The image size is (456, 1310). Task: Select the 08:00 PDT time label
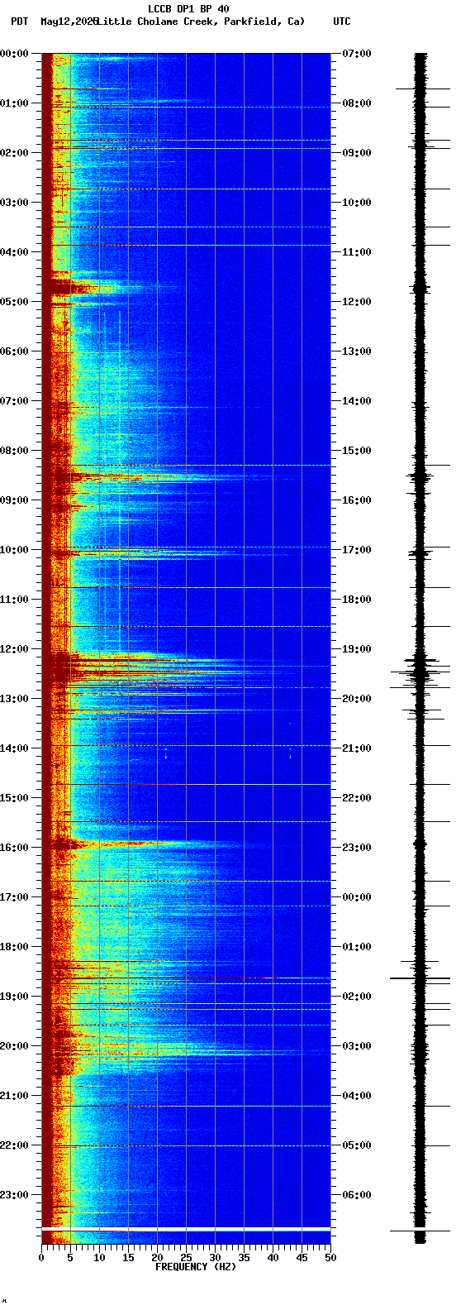tap(15, 451)
